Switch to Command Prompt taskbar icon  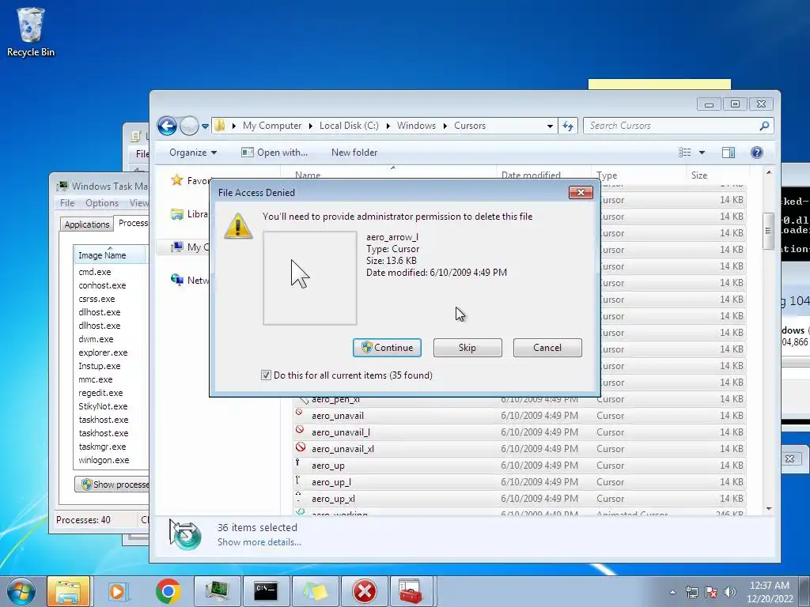(266, 591)
